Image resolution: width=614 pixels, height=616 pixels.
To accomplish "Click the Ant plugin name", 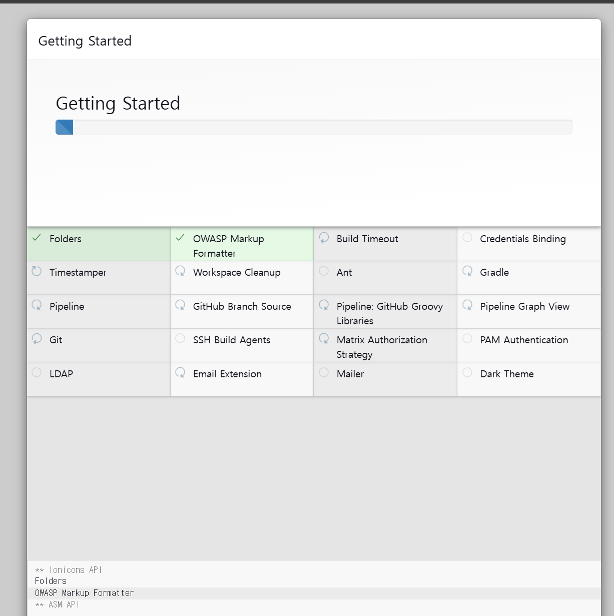I will (x=344, y=272).
